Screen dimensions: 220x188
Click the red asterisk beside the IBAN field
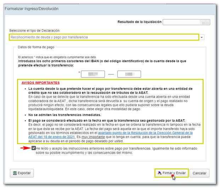pyautogui.click(x=79, y=73)
